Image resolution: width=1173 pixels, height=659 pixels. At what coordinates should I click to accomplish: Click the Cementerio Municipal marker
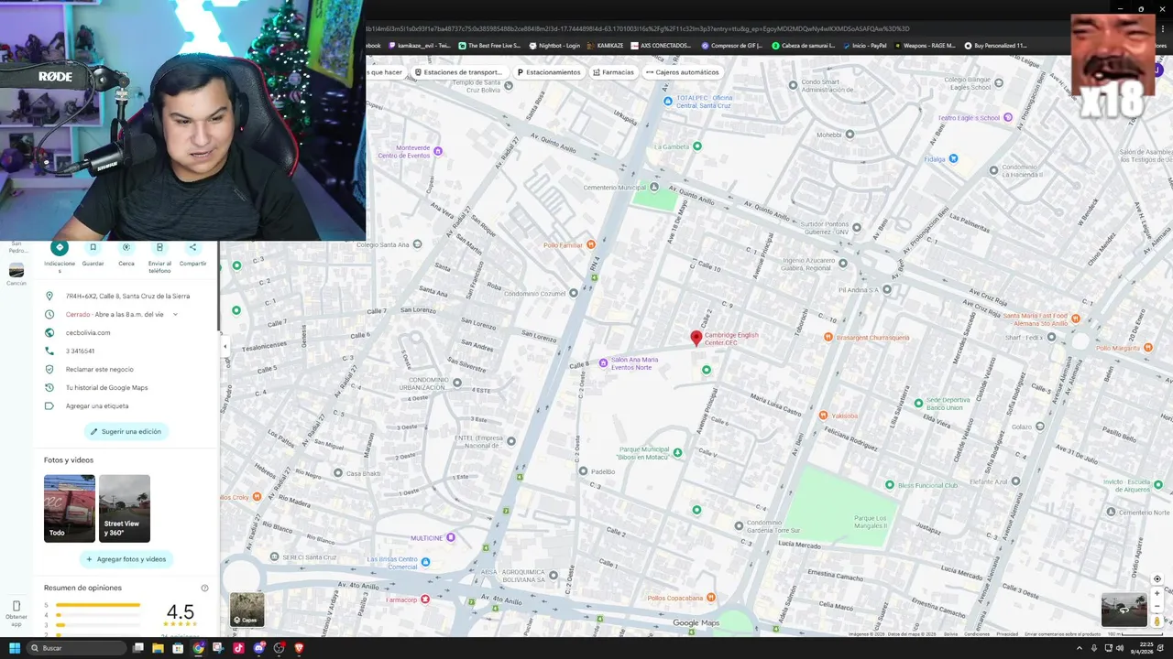click(653, 188)
